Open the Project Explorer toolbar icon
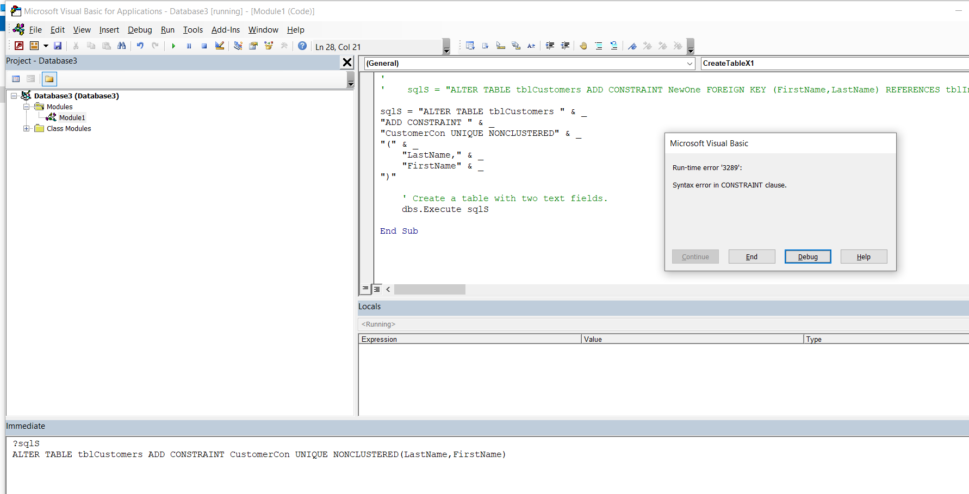This screenshot has height=494, width=969. 238,46
